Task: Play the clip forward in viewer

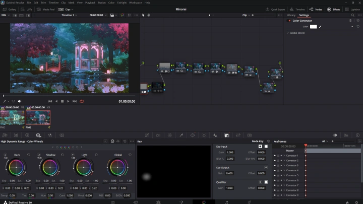Action: (68, 101)
